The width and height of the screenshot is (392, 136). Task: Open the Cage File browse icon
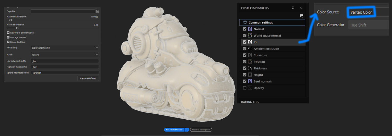pos(97,11)
